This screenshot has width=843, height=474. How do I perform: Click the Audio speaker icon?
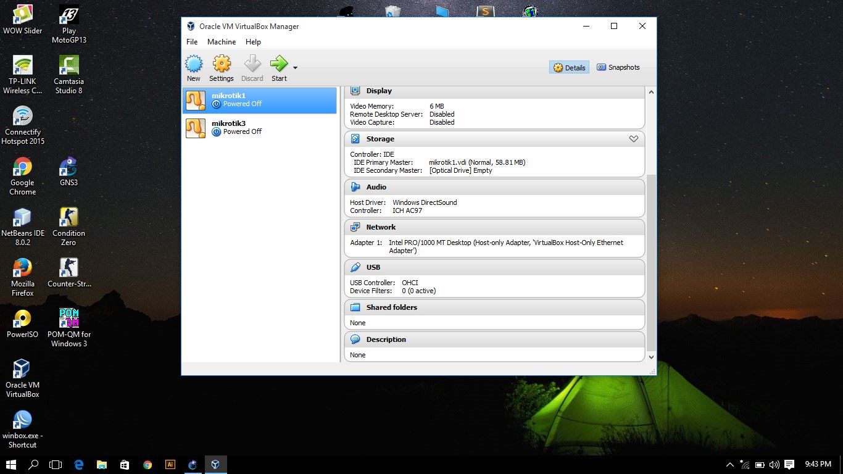[355, 187]
